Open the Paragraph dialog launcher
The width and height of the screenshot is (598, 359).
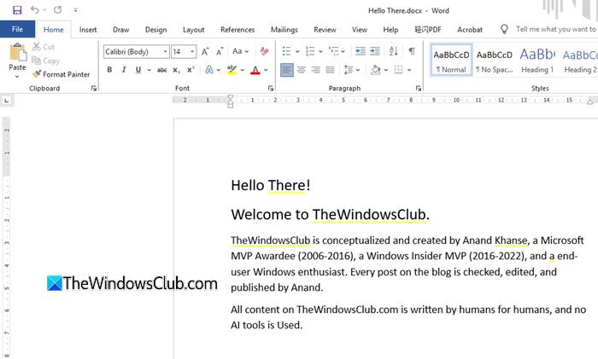(419, 89)
